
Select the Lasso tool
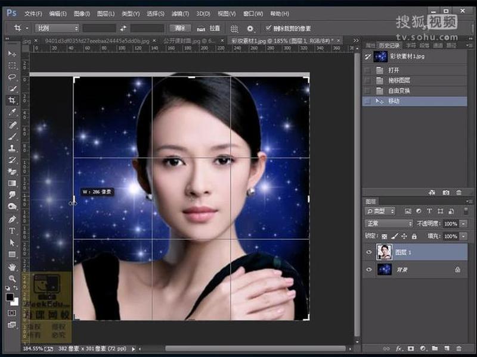tap(12, 77)
